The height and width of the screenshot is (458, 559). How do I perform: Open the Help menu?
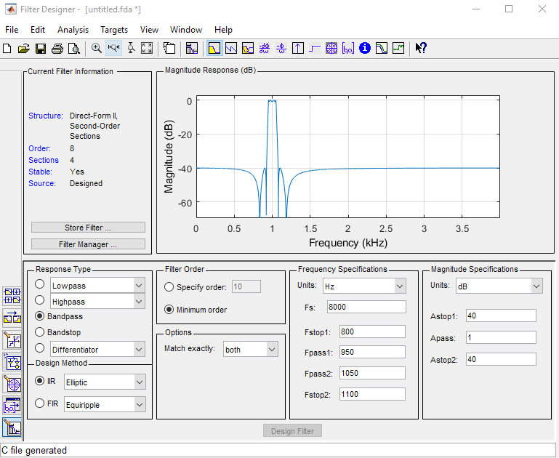(224, 30)
